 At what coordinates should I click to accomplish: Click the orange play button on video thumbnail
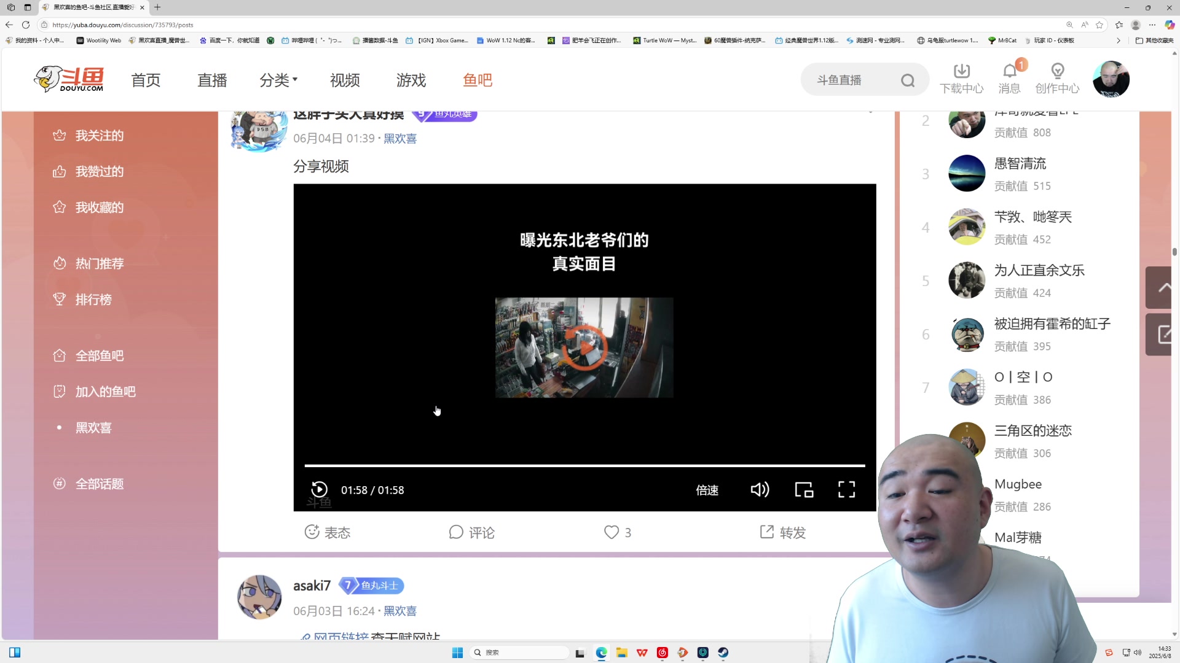[584, 347]
